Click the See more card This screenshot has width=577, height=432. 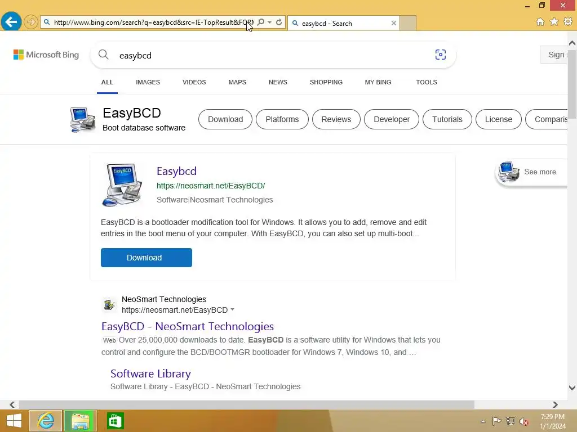pos(531,172)
